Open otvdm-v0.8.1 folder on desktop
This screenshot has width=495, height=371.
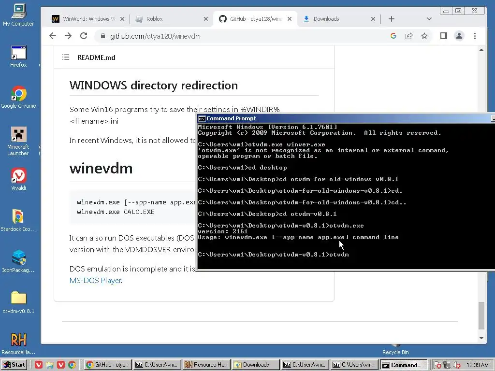(18, 302)
